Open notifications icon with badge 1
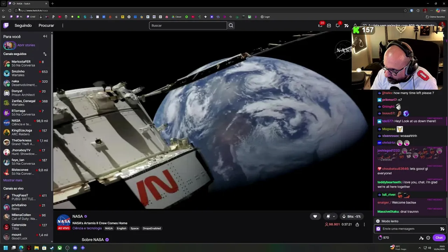Viewport: 448px width, 252px height. point(338,25)
